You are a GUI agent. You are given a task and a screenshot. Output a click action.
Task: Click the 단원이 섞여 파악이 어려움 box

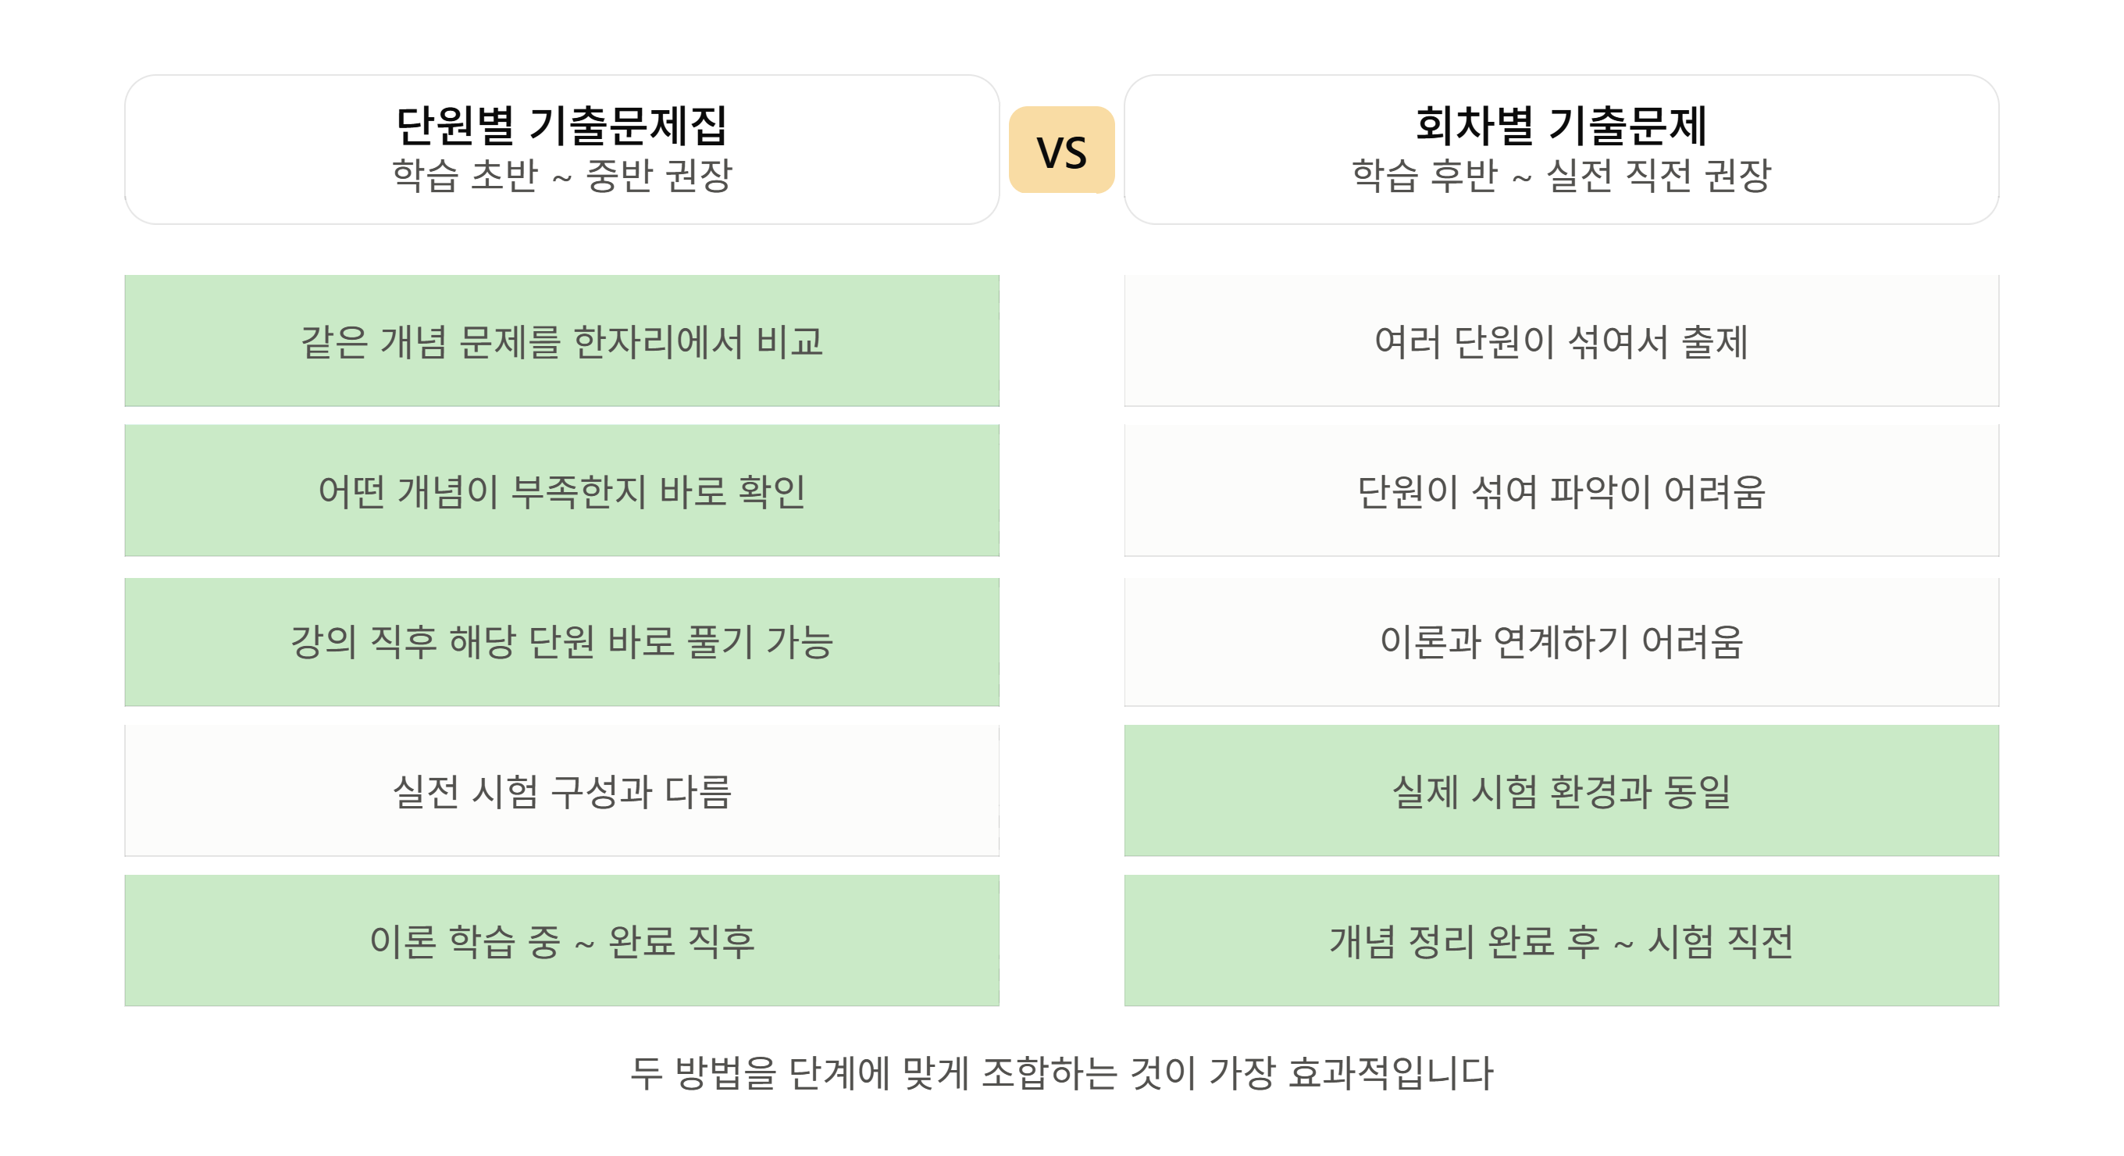pos(1561,491)
